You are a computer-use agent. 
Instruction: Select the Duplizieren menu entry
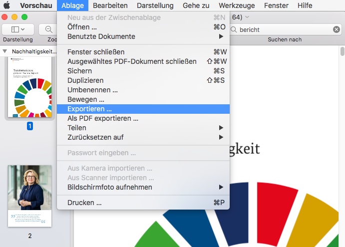pyautogui.click(x=86, y=80)
